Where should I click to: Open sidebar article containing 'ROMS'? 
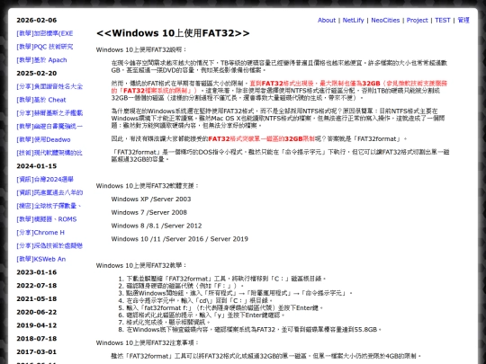(47, 219)
